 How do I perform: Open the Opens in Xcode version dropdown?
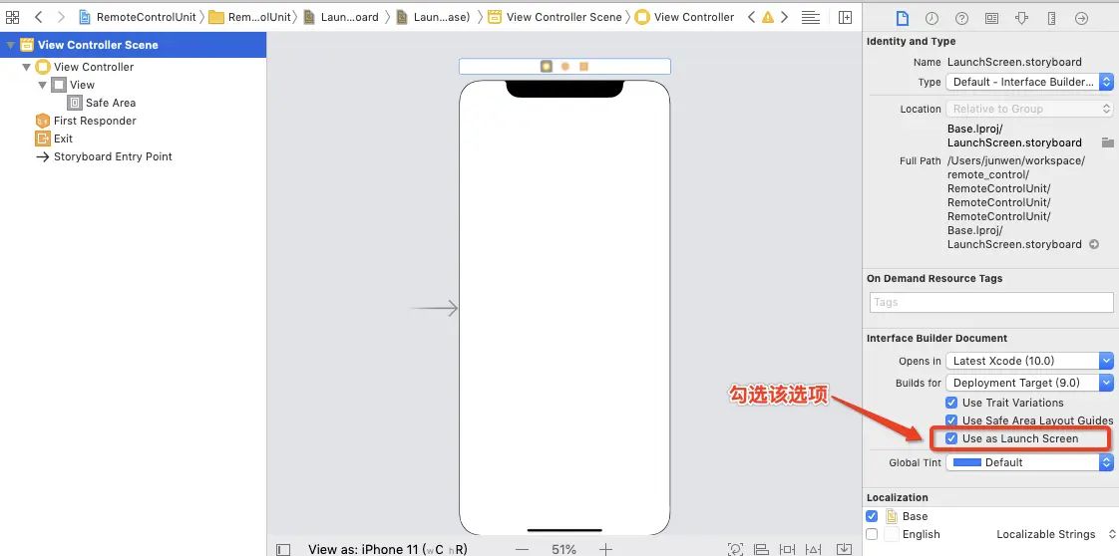[1029, 361]
